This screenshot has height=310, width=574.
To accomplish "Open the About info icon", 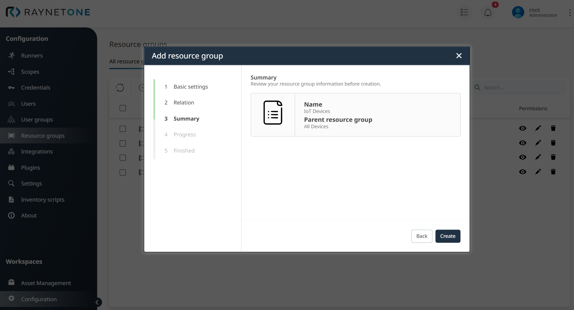I will click(11, 215).
